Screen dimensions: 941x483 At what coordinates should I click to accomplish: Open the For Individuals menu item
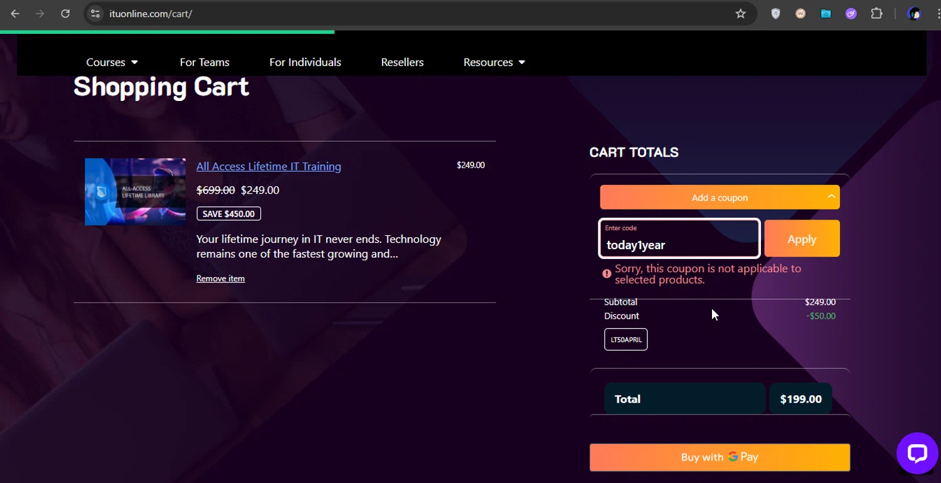(x=305, y=62)
